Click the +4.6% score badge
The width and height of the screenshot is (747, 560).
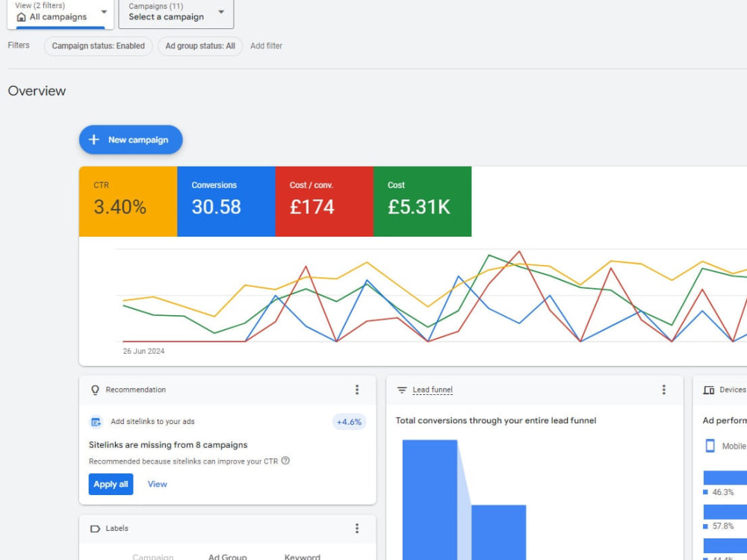[x=349, y=422]
